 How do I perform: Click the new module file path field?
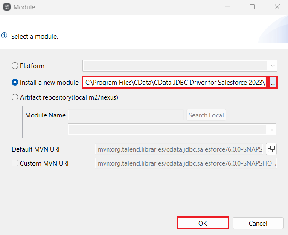[x=175, y=83]
